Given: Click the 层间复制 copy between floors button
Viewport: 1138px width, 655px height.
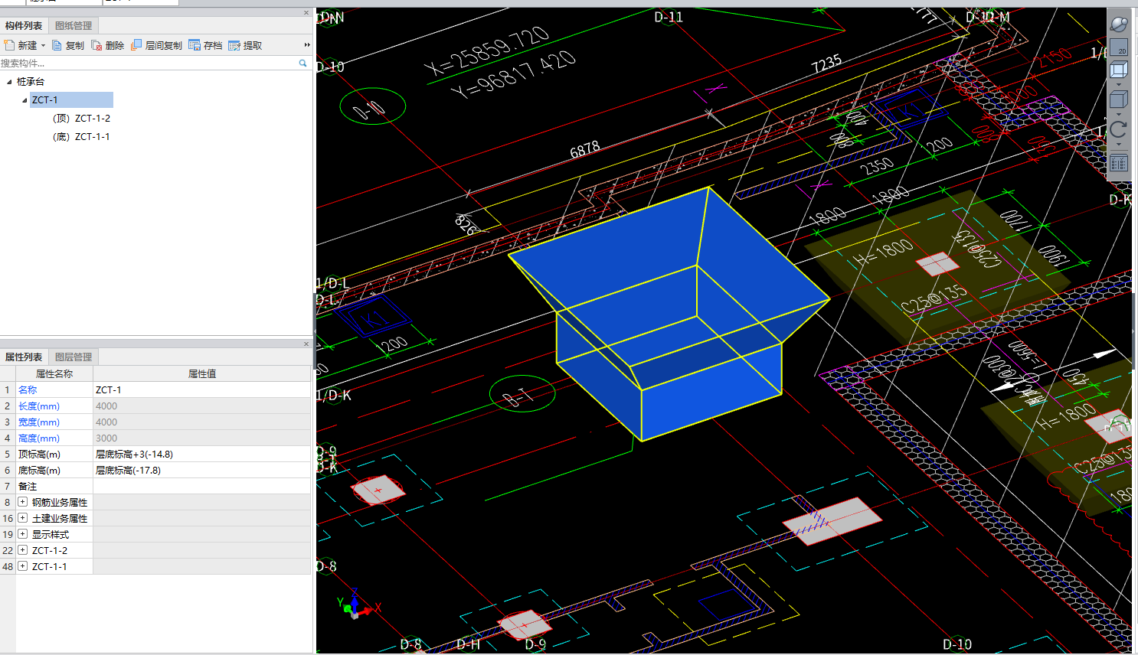Looking at the screenshot, I should (157, 45).
